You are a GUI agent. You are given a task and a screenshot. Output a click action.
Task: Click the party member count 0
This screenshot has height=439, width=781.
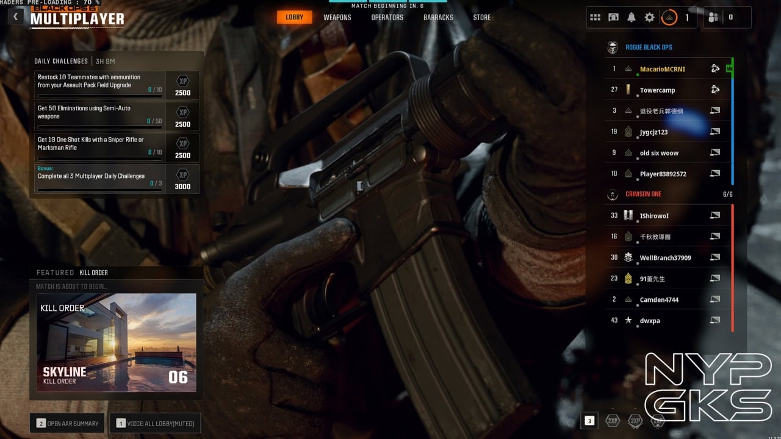[731, 18]
